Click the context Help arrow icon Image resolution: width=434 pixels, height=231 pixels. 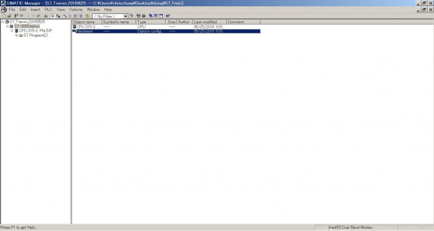[168, 16]
